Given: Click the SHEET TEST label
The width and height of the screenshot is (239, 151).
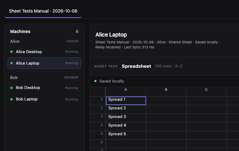Looking at the screenshot, I should pos(106,66).
